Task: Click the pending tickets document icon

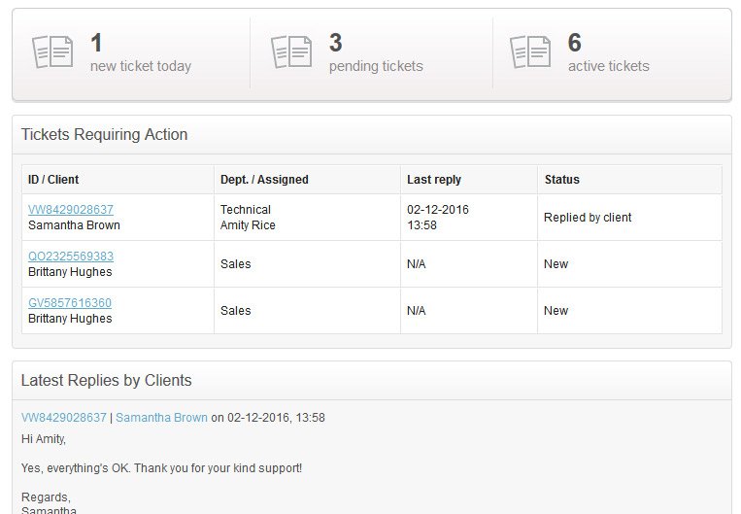Action: tap(291, 52)
